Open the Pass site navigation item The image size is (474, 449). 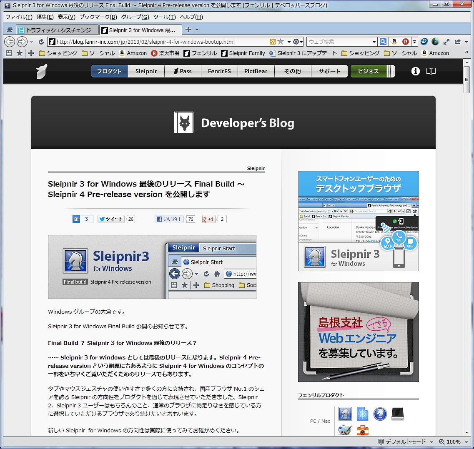(183, 71)
